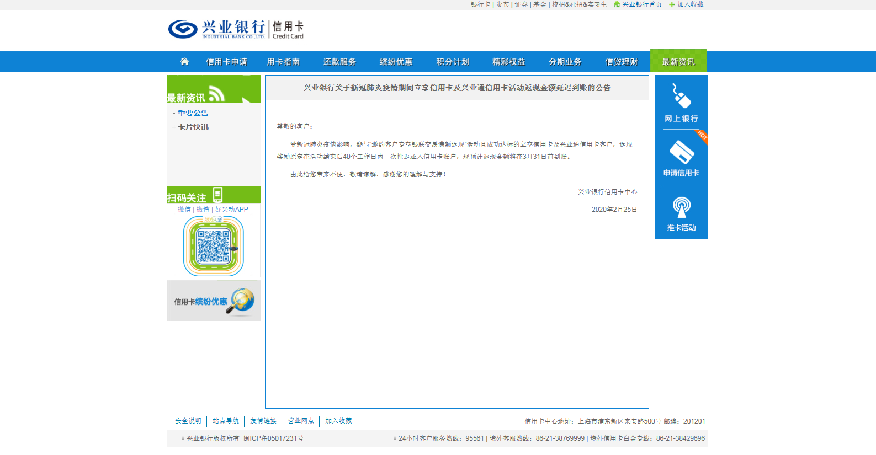Click the 尊敬的客户 greeting line
This screenshot has width=876, height=455.
pos(295,126)
